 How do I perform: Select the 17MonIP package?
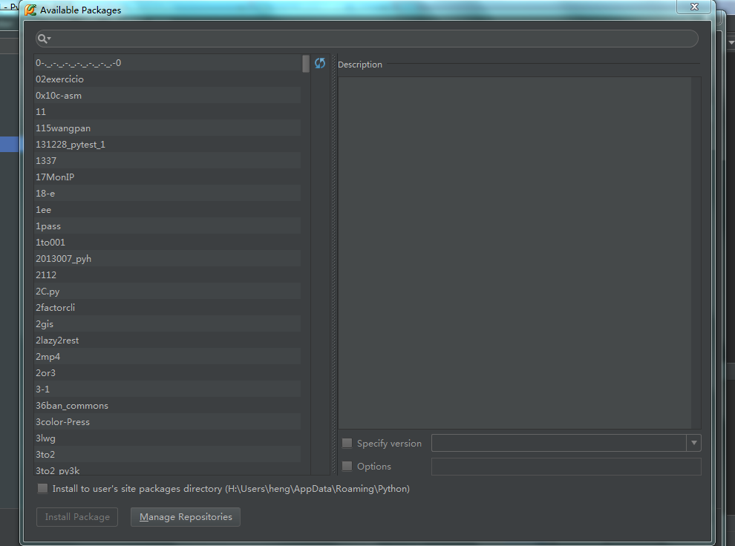pos(167,177)
